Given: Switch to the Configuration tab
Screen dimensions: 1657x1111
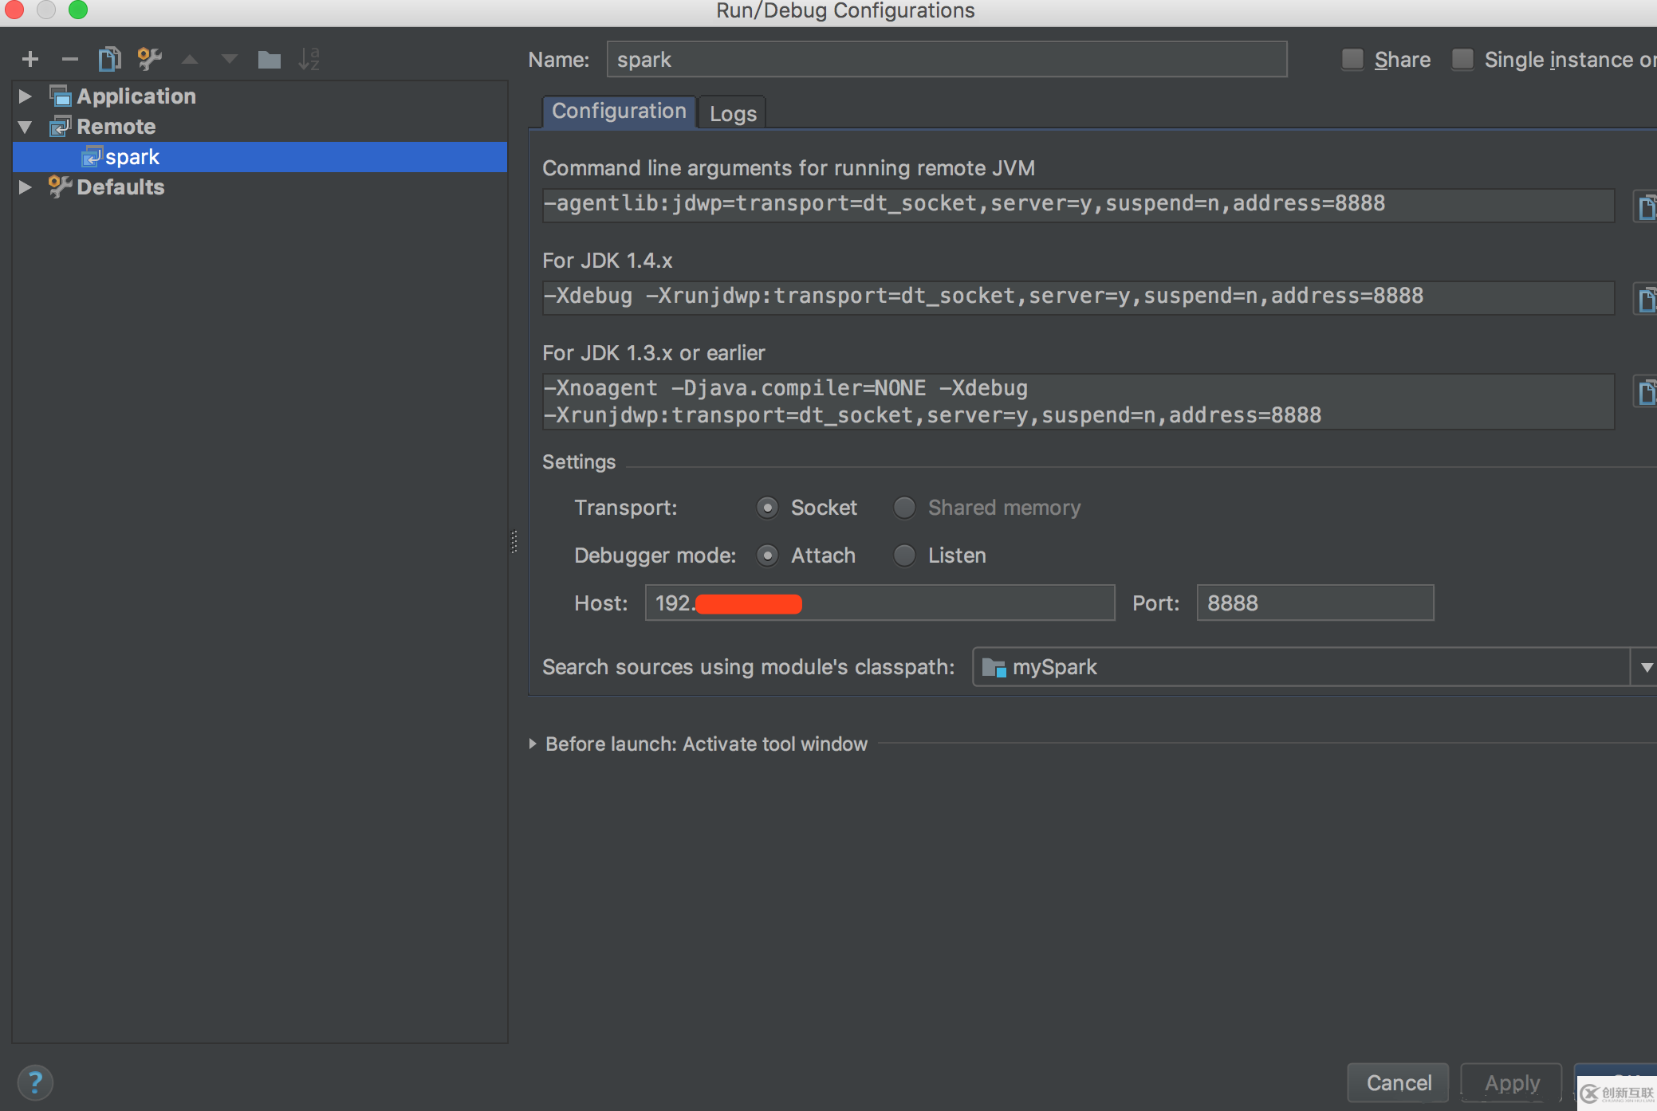Looking at the screenshot, I should click(x=619, y=112).
